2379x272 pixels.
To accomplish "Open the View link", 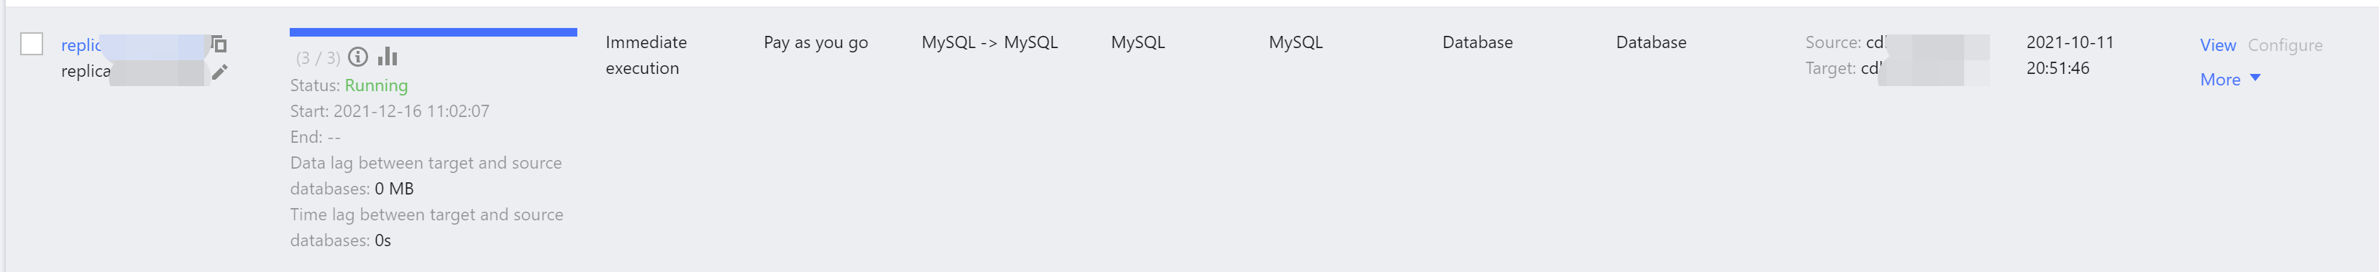I will click(2217, 45).
